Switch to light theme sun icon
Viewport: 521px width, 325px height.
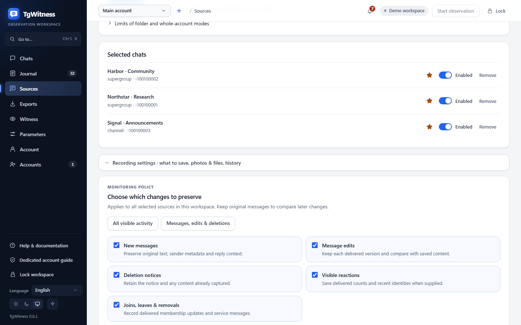click(x=16, y=304)
